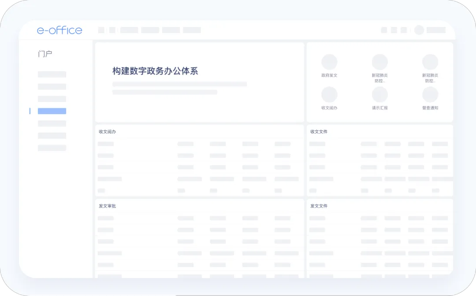Select the highlighted blue sidebar menu item
The width and height of the screenshot is (476, 296).
[x=52, y=111]
